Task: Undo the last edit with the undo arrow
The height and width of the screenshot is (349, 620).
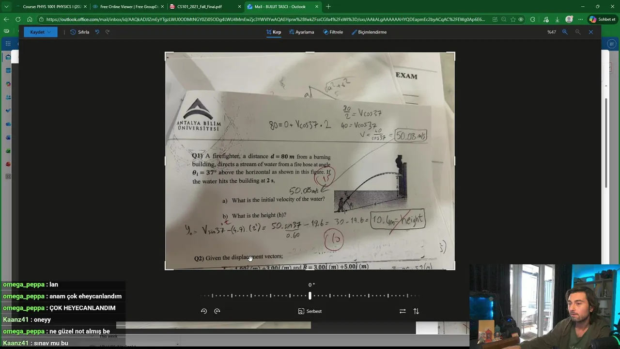Action: point(97,32)
